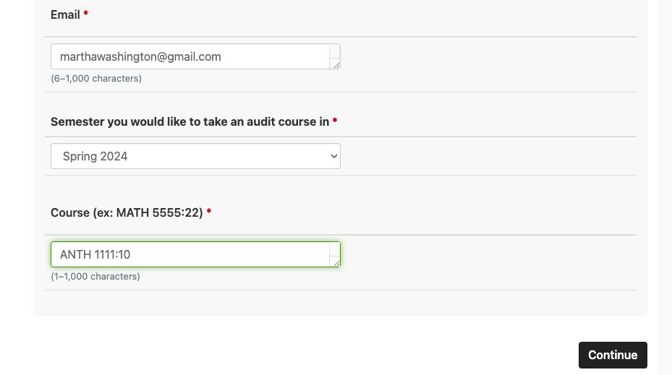Click the page's right-side vertical scrollbar
The height and width of the screenshot is (375, 672).
tap(665, 188)
